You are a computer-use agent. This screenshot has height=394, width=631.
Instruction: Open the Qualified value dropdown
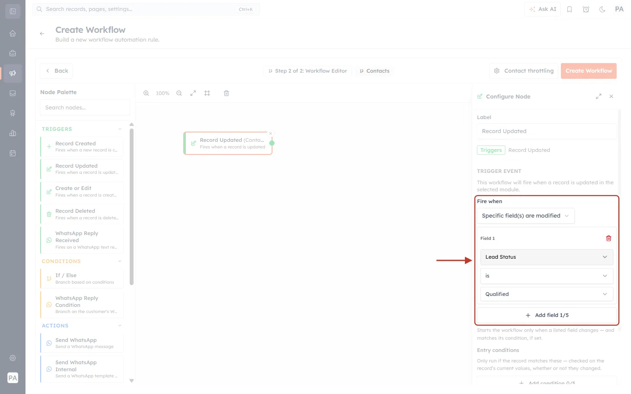point(546,294)
